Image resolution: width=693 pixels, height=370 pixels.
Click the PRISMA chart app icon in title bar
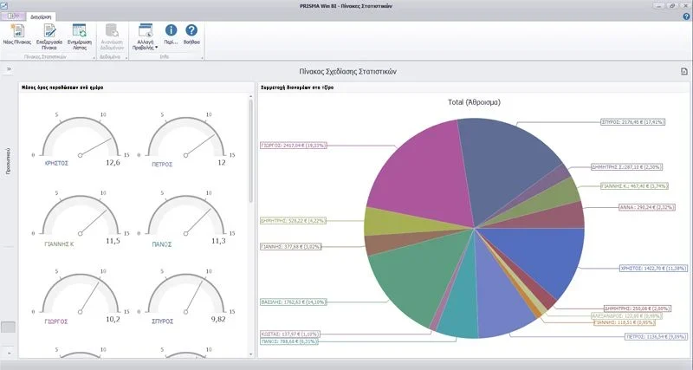click(4, 5)
